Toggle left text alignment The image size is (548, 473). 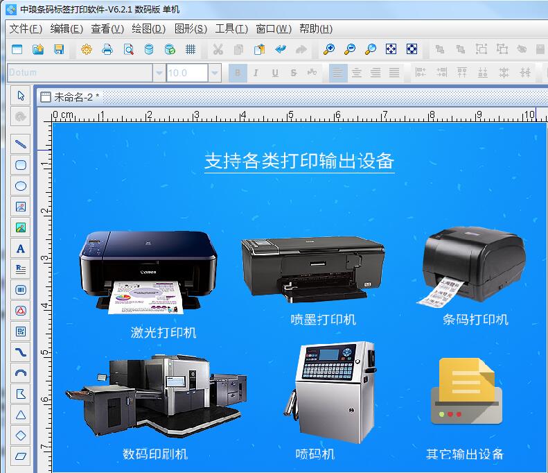(x=337, y=73)
